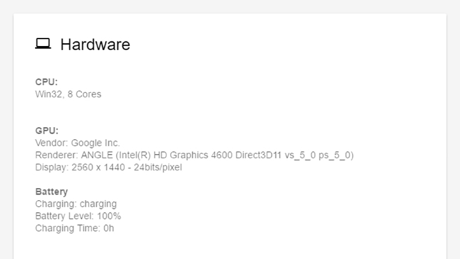Click the Battery Level: 100% line
This screenshot has width=460, height=259.
pos(78,216)
